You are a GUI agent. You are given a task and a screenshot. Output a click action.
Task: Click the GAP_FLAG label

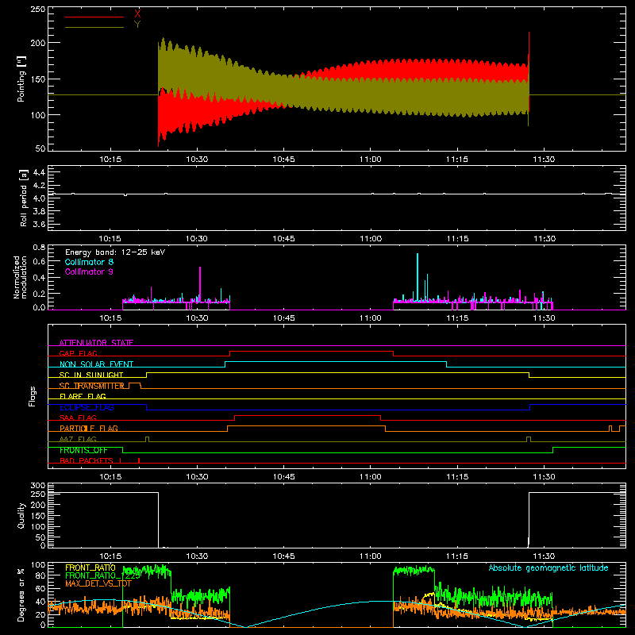point(78,353)
